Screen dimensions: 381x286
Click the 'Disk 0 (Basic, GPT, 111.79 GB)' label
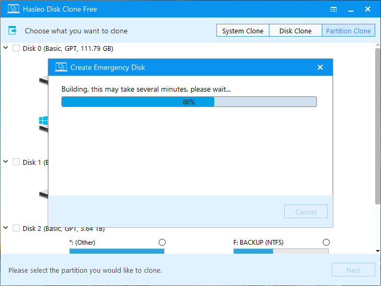[x=68, y=48]
